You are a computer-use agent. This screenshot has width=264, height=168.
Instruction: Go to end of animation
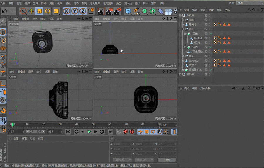pos(110,132)
